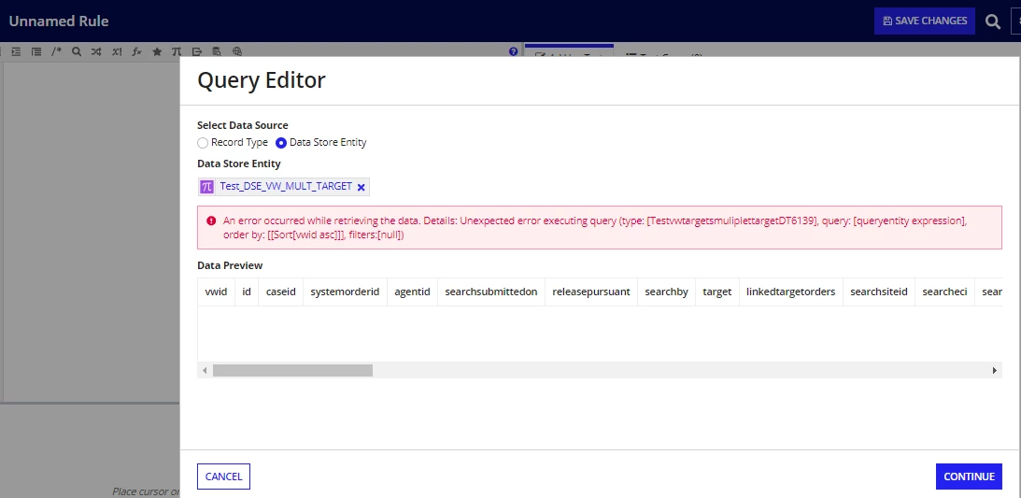
Task: Open the blue help question mark icon
Action: click(513, 51)
